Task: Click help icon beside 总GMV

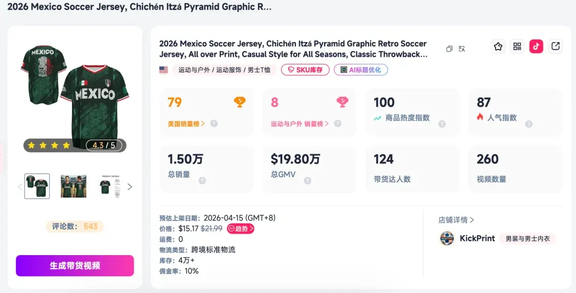Action: click(308, 180)
